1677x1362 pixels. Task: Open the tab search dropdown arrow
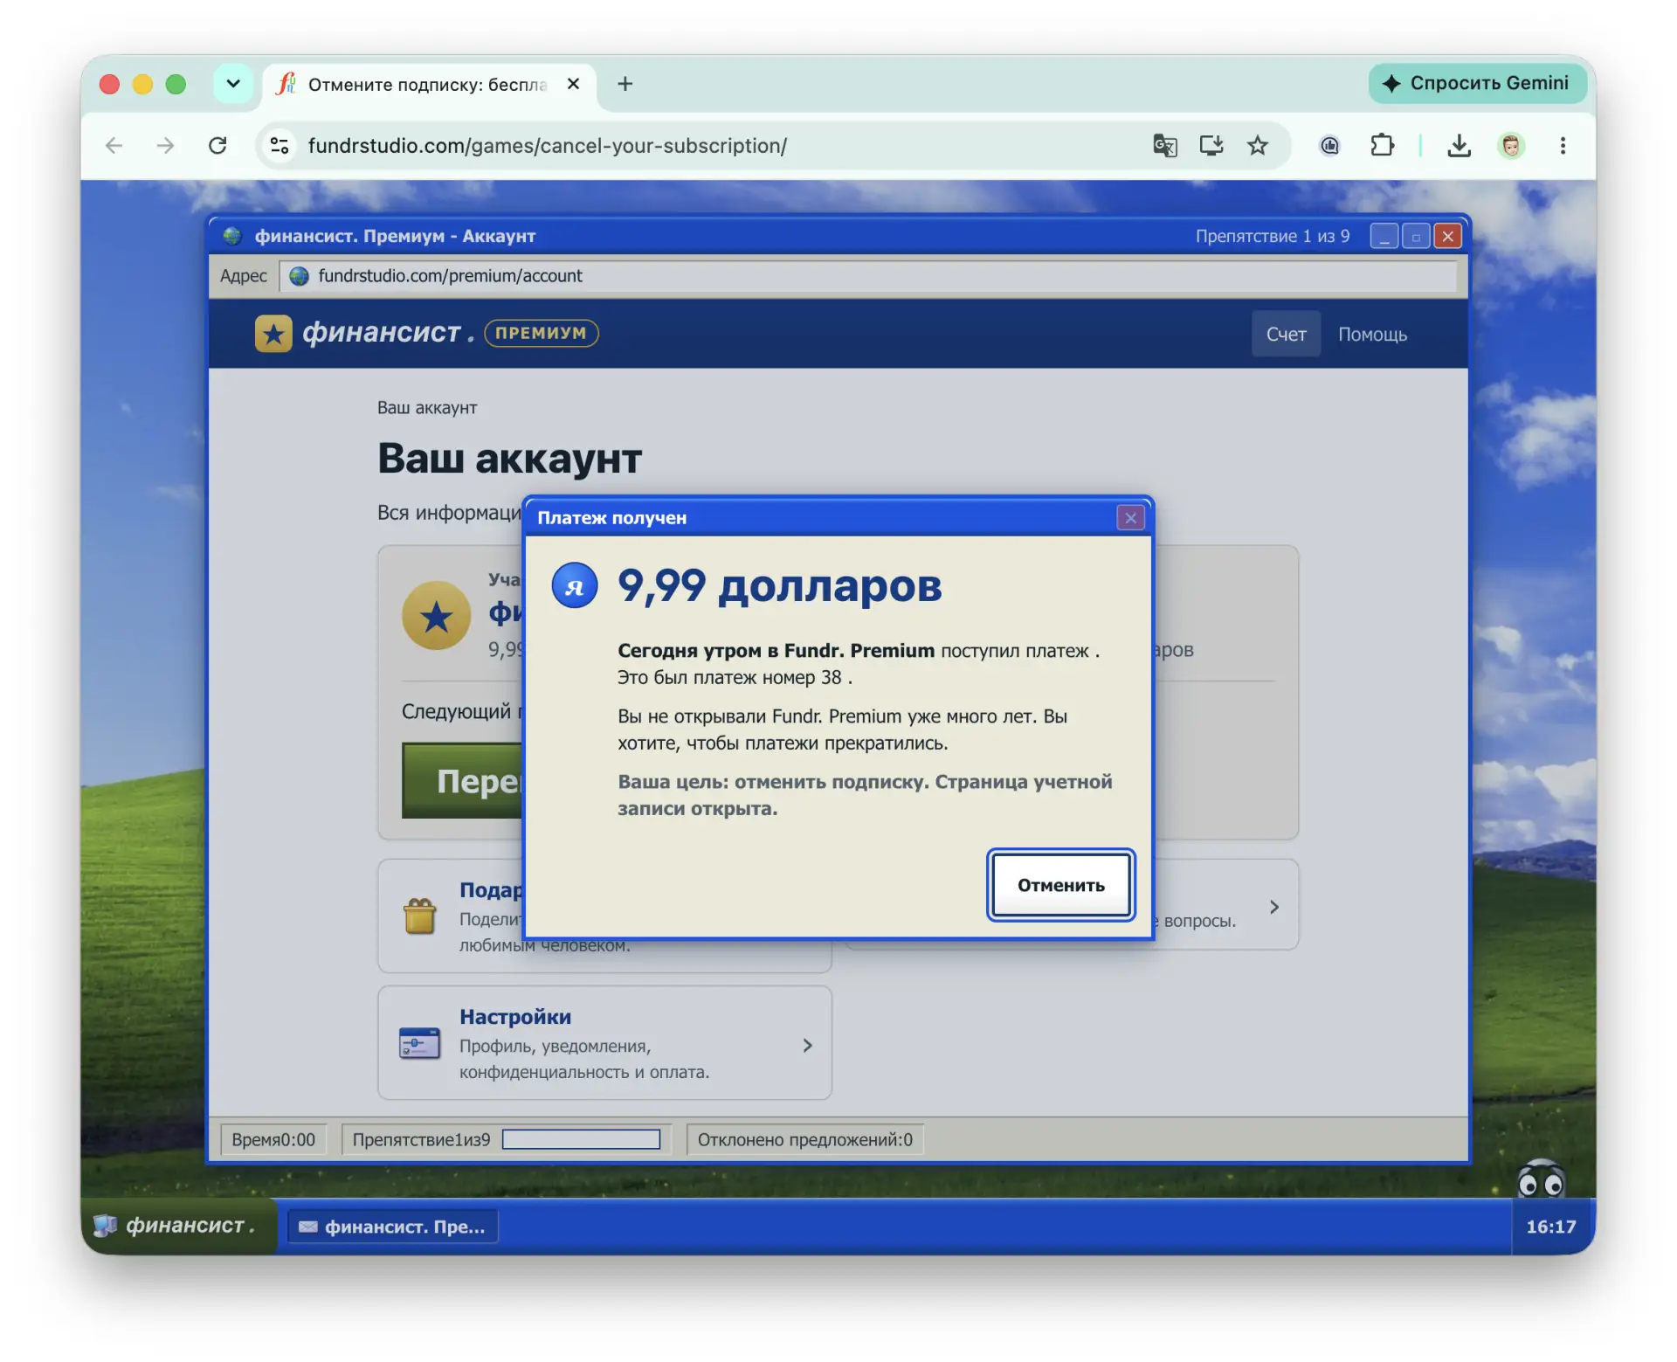tap(232, 84)
